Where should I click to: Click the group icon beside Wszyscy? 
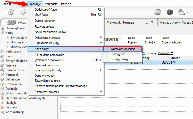(11, 22)
